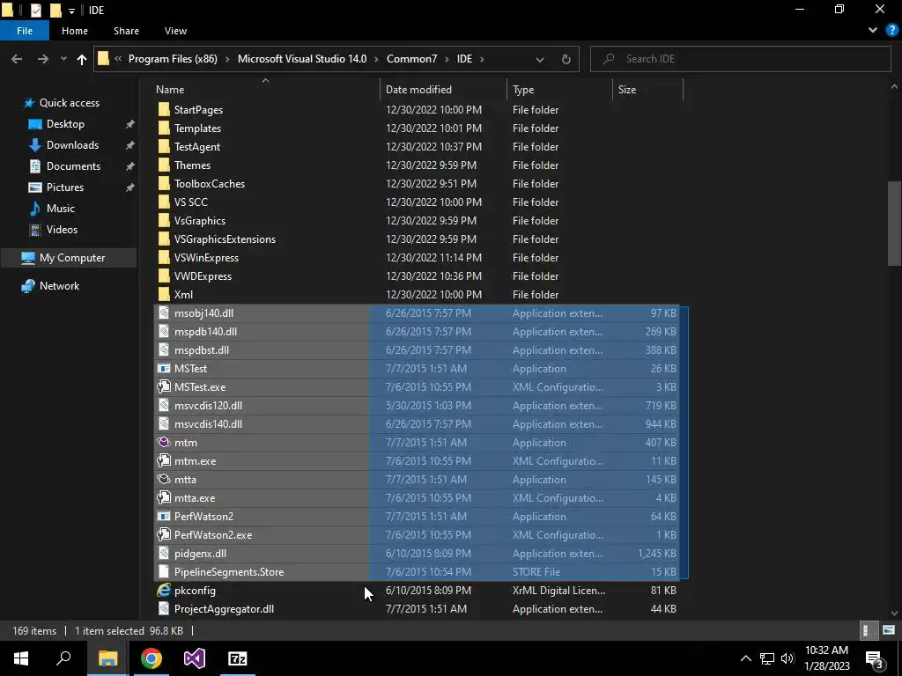902x676 pixels.
Task: Click the network icon in system tray
Action: [x=767, y=658]
